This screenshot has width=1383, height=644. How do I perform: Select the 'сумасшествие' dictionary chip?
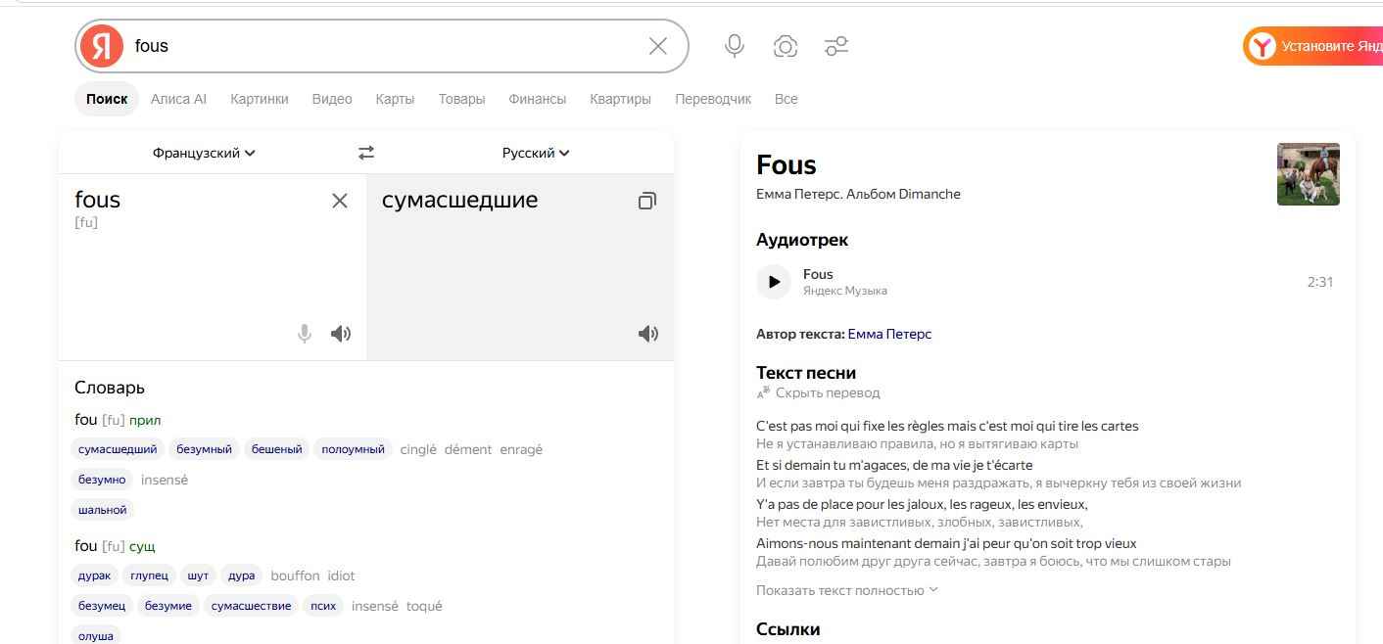tap(252, 606)
